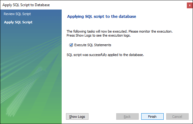Click the Apply SQL Script to Database title bar

coord(93,5)
